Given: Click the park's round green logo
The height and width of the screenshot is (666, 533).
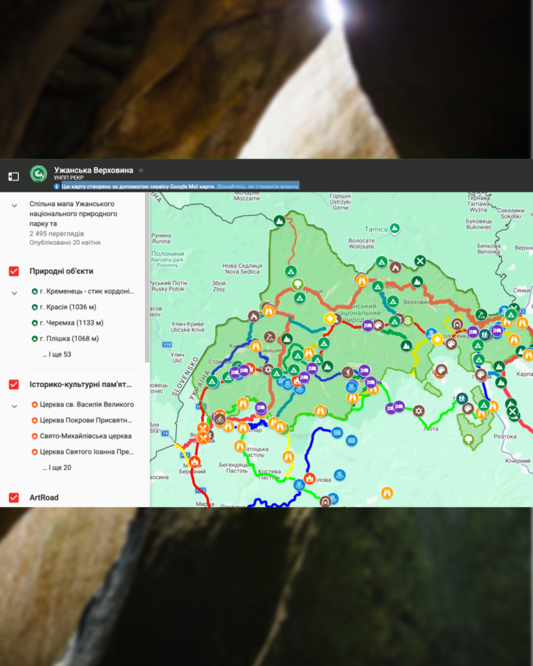Looking at the screenshot, I should pos(39,173).
